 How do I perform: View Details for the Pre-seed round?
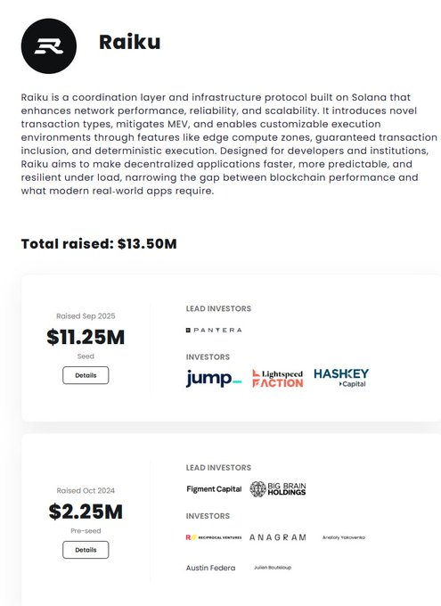(86, 550)
